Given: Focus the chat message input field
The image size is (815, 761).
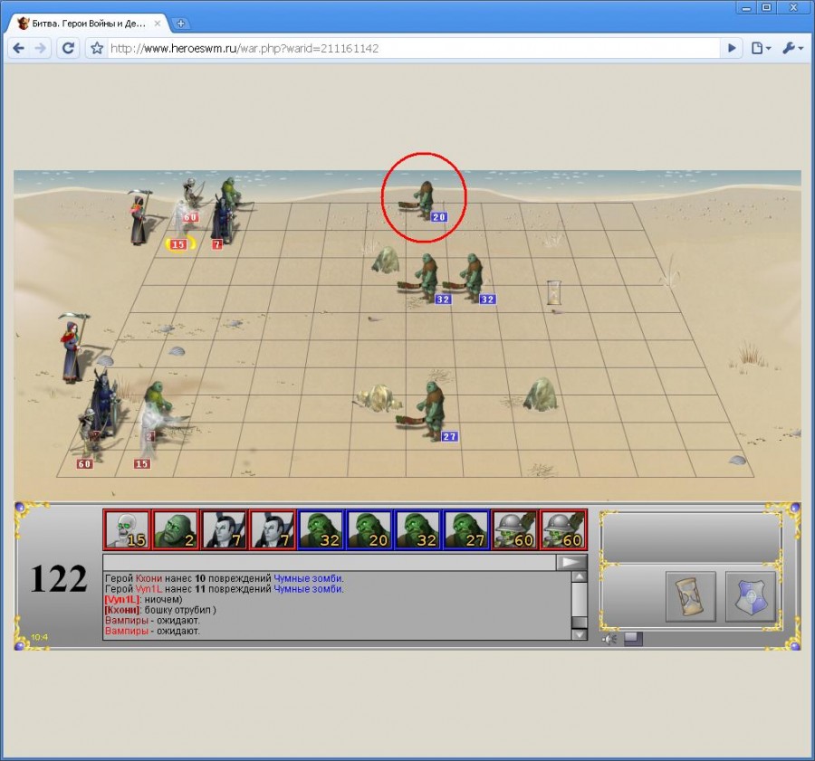Looking at the screenshot, I should point(330,562).
